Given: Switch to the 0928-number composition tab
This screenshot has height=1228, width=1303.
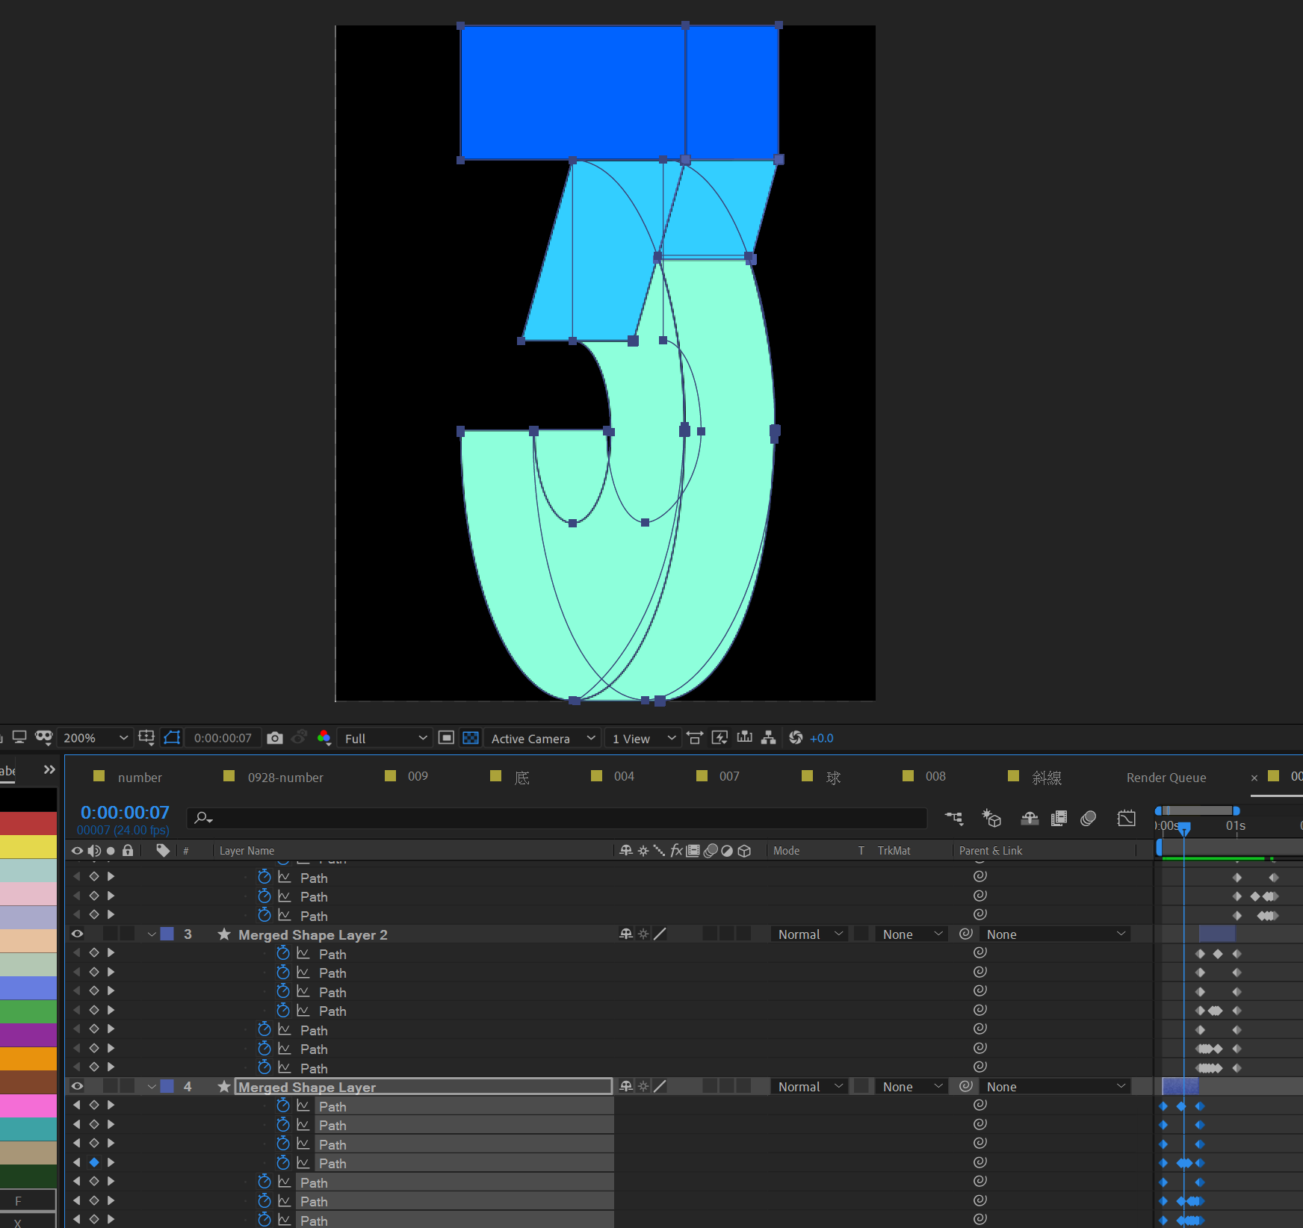Looking at the screenshot, I should click(x=285, y=778).
